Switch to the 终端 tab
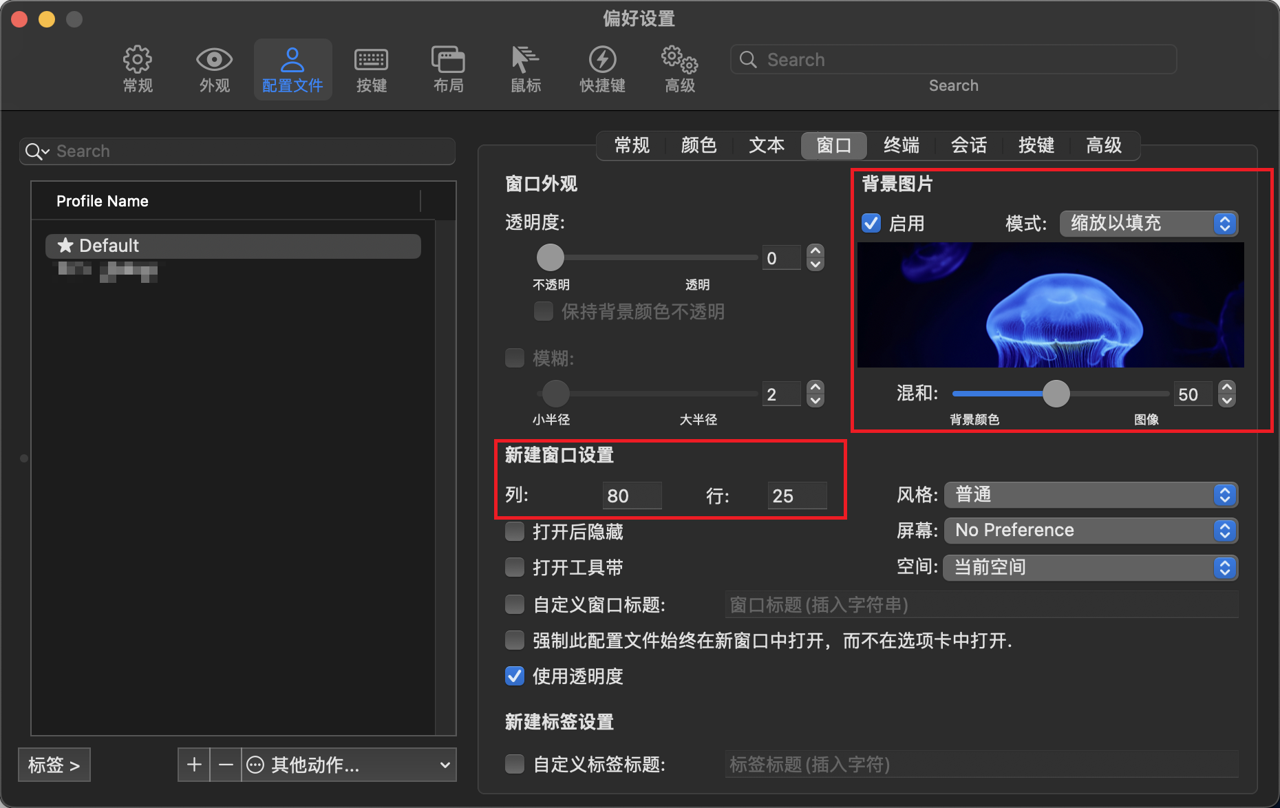1280x808 pixels. tap(901, 145)
